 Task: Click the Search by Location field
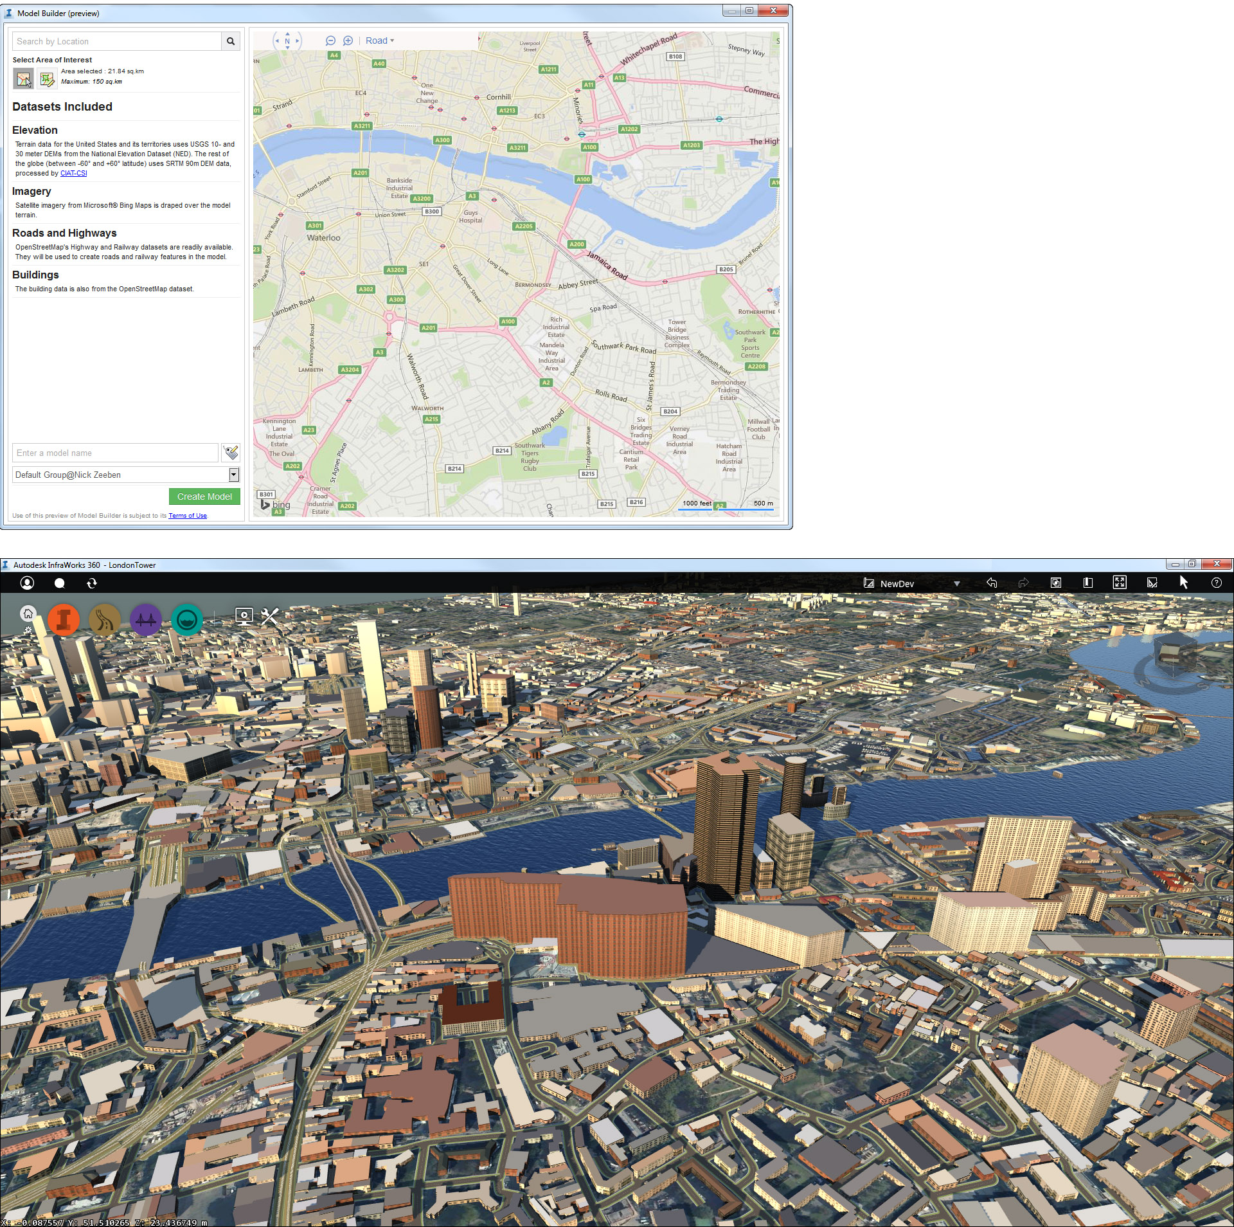[116, 41]
